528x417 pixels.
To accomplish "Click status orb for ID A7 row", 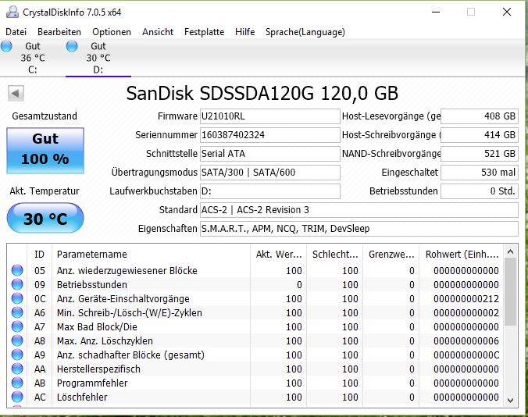I will (x=17, y=326).
